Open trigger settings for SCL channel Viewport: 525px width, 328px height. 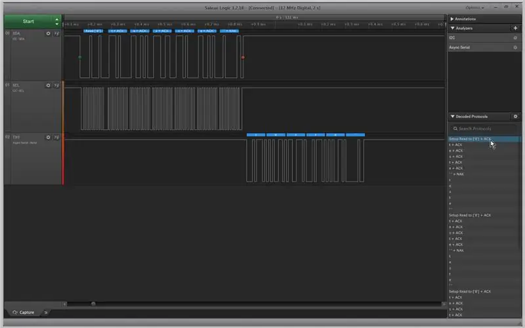(56, 85)
